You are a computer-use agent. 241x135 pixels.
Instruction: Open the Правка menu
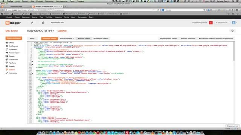tap(25, 1)
